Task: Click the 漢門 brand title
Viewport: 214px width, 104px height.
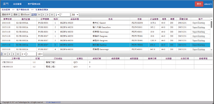Action: pos(6,4)
